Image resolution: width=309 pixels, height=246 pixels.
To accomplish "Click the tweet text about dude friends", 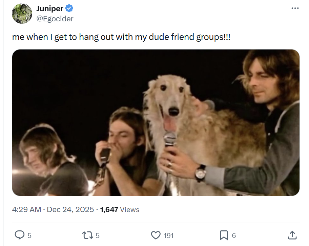I will click(x=121, y=37).
